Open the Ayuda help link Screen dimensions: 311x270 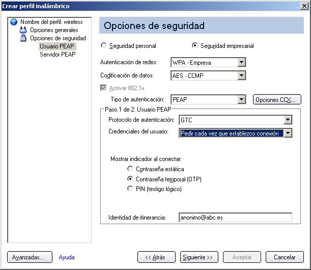point(67,257)
